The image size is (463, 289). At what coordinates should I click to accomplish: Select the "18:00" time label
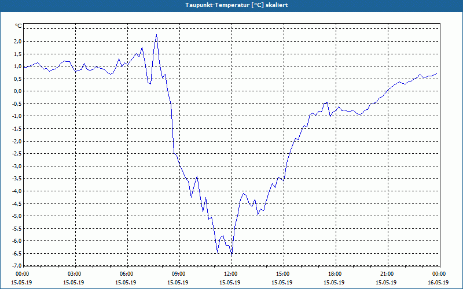336,274
